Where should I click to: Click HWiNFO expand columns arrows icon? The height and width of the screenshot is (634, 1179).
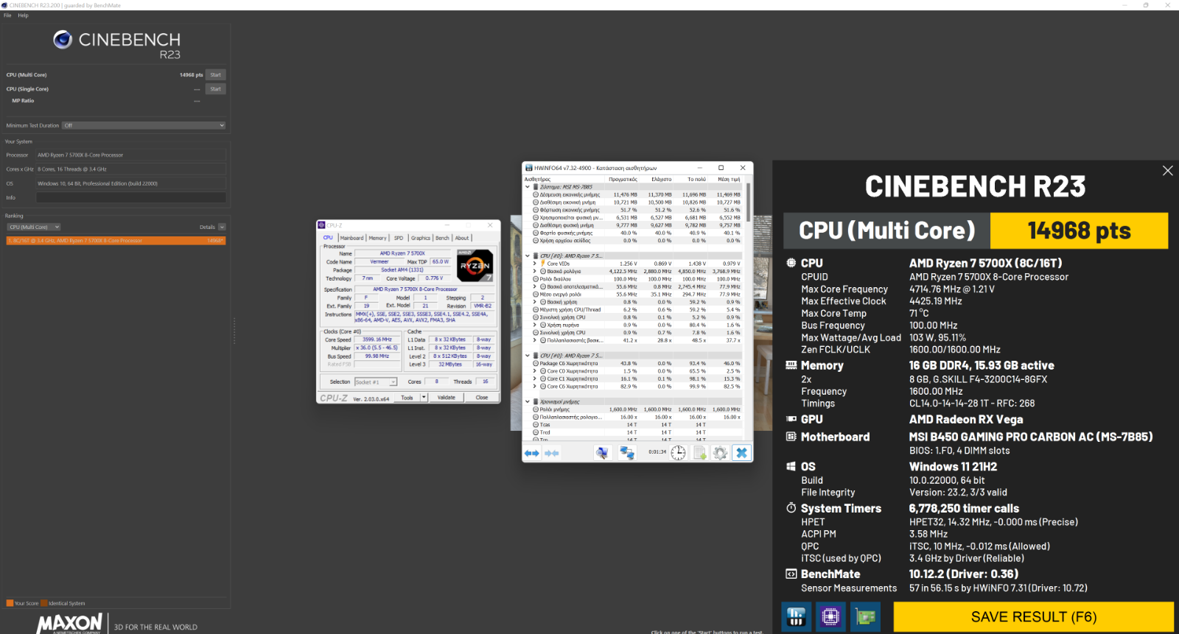532,453
